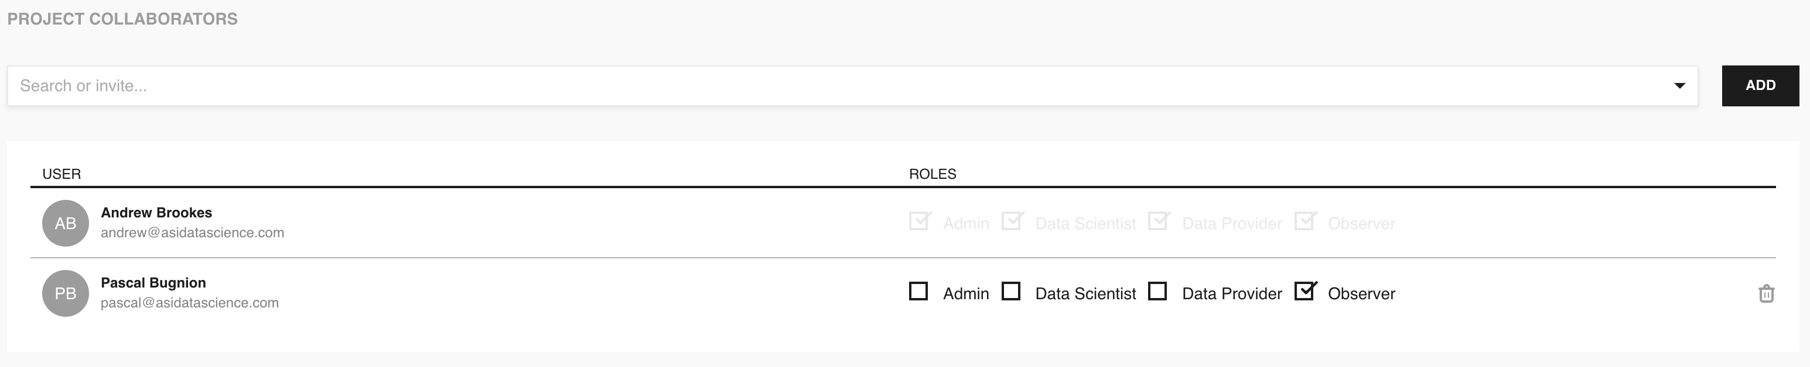
Task: Click Andrew Brookes' disabled Data Scientist checkbox
Action: tap(1011, 221)
